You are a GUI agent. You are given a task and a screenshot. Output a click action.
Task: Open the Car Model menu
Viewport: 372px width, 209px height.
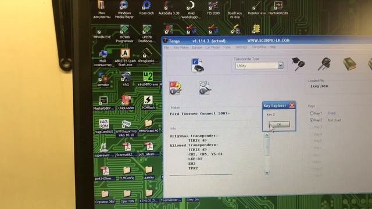(212, 48)
